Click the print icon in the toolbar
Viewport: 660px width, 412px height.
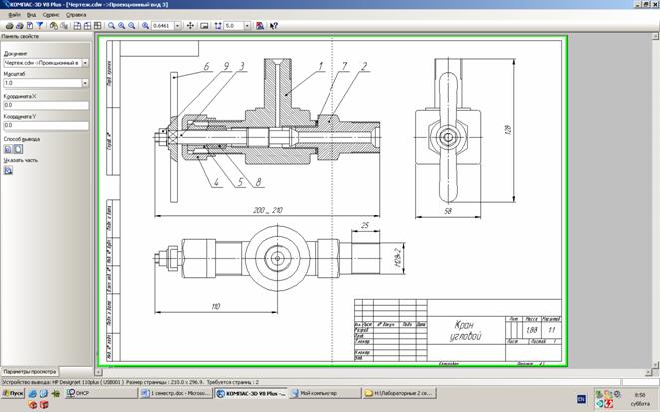tap(8, 25)
